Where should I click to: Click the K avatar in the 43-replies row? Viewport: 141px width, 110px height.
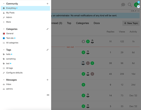tap(92, 74)
